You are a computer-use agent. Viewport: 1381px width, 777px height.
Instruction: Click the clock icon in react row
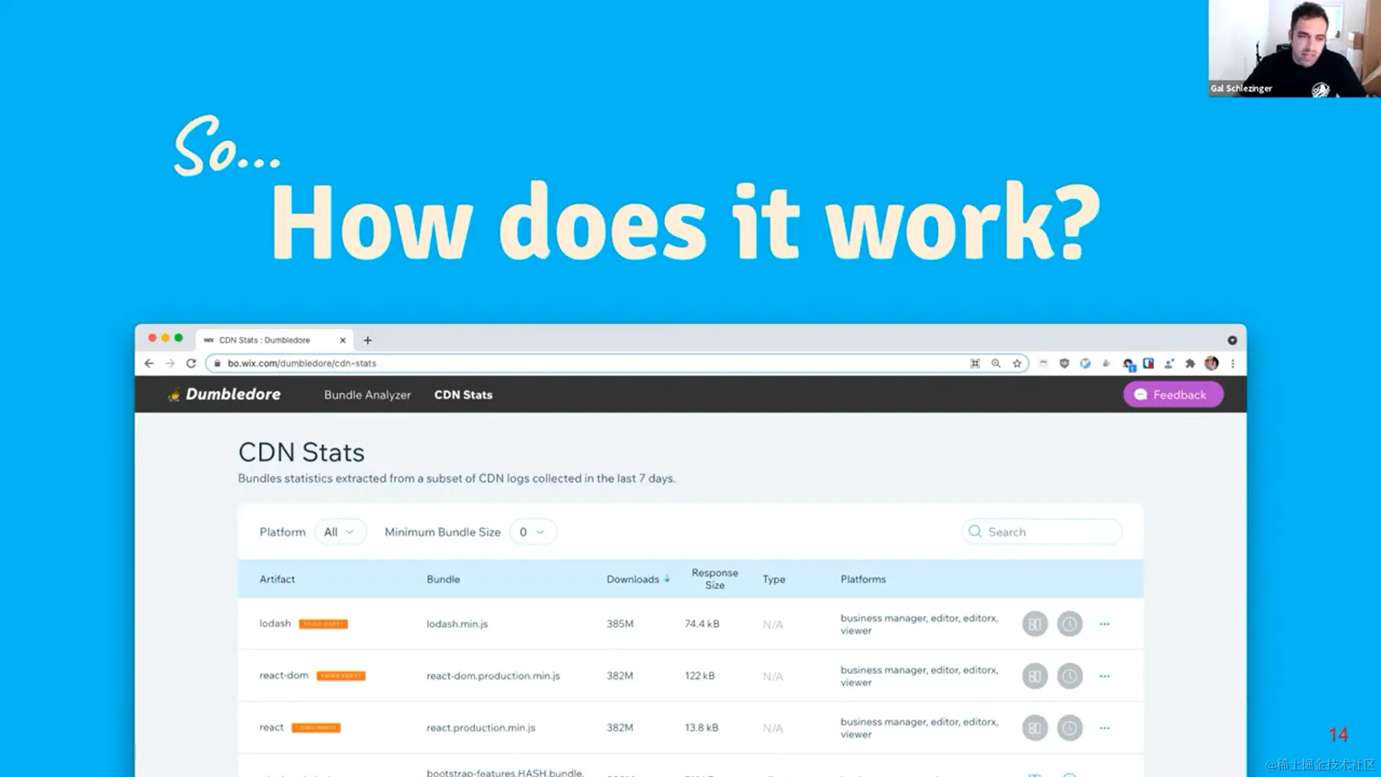pos(1070,727)
